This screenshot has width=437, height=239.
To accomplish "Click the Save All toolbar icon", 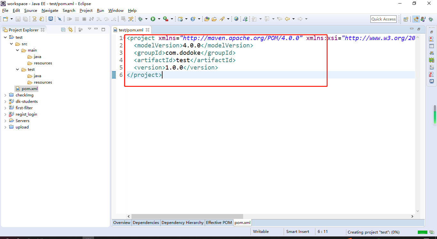I will coord(25,19).
